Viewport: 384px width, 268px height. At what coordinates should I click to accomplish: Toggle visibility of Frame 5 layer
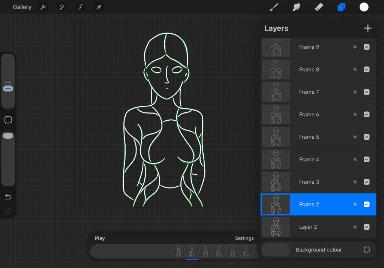(367, 137)
